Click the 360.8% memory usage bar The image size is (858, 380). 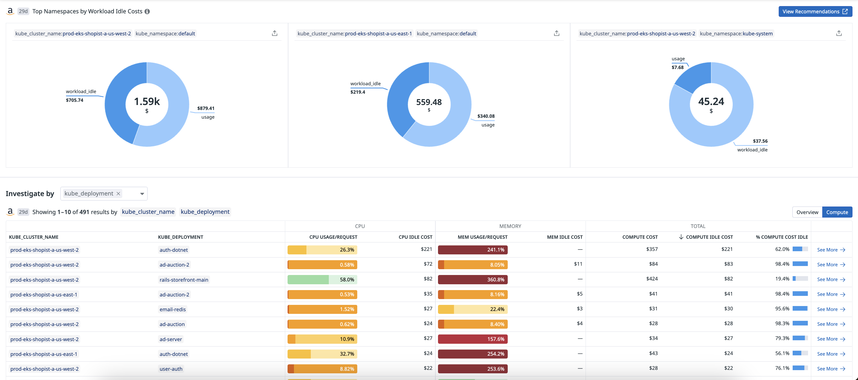click(x=473, y=280)
